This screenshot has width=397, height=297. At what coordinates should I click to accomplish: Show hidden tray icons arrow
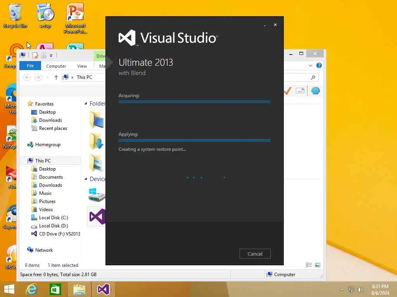[x=342, y=290]
